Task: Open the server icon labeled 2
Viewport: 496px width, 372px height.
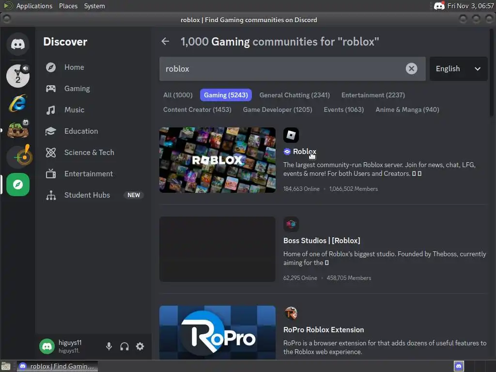Action: tap(18, 76)
